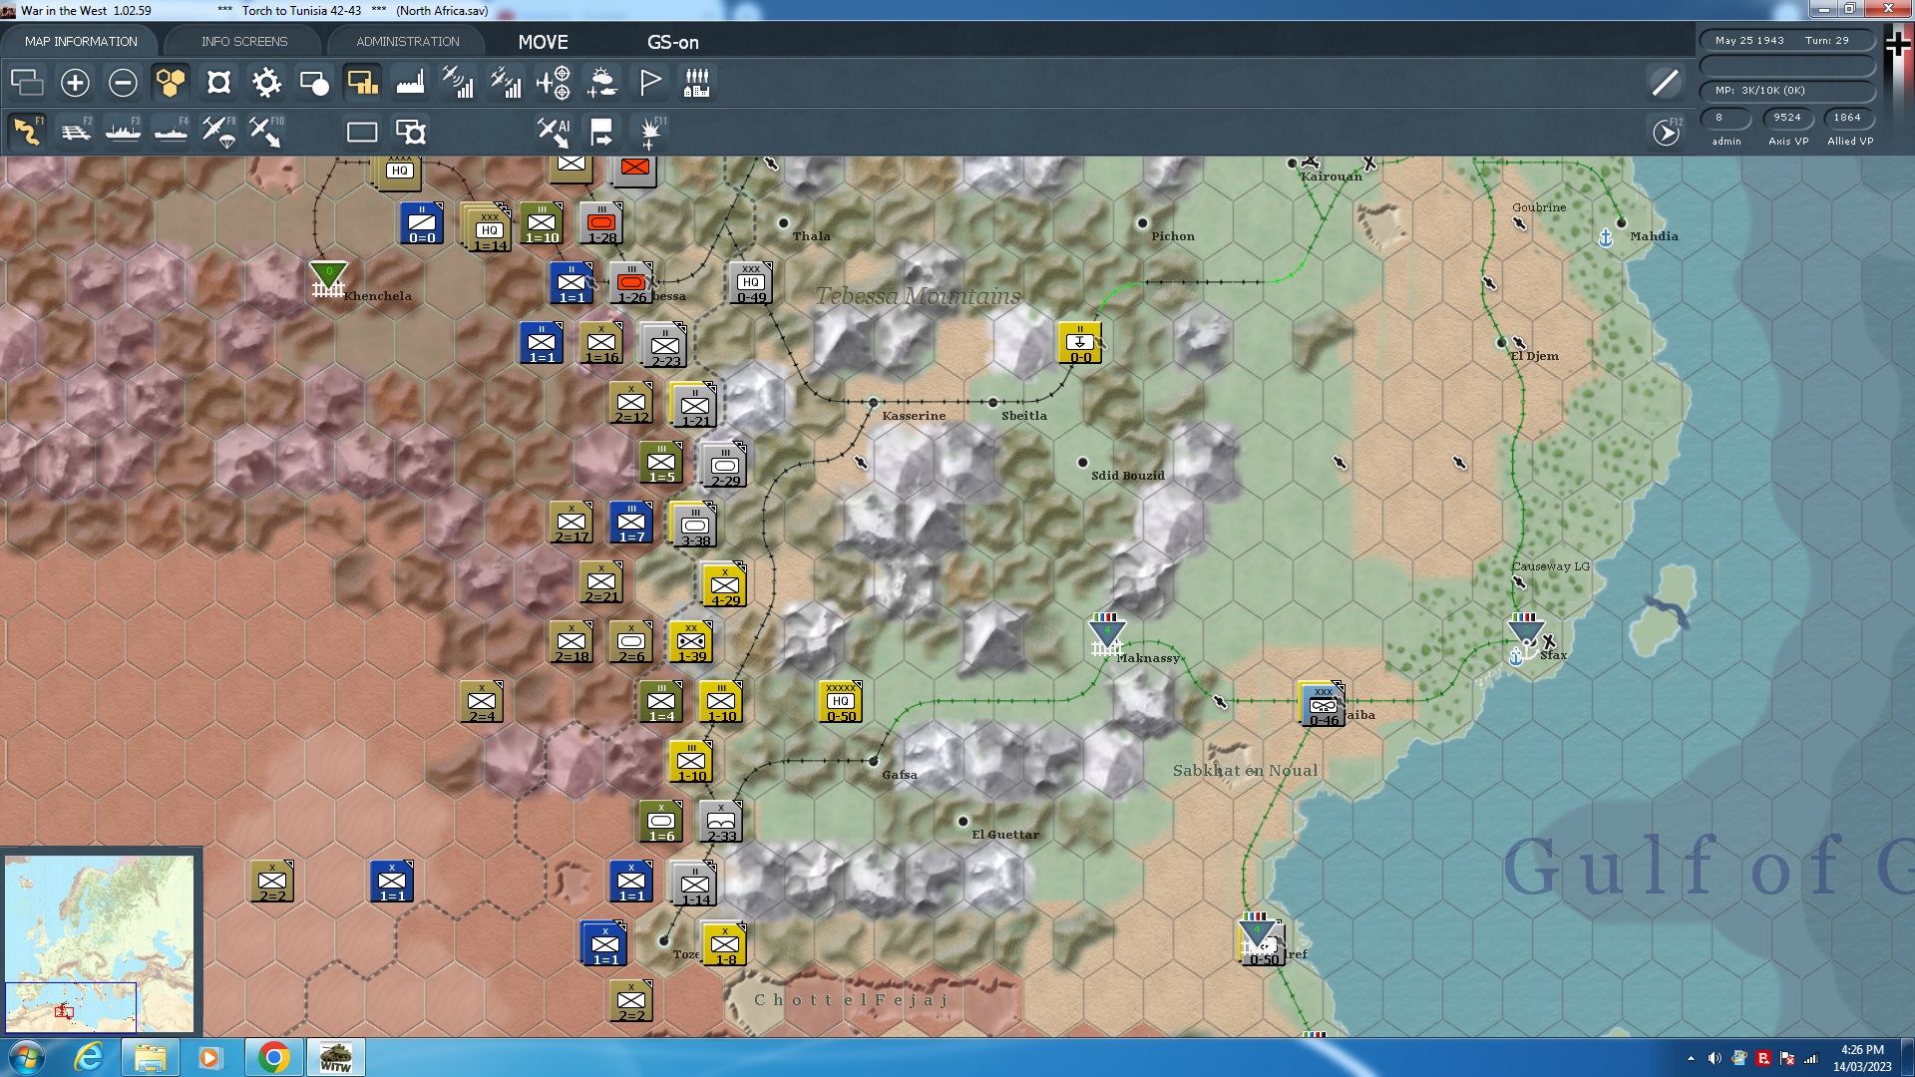1915x1077 pixels.
Task: Open Chrome from the Windows taskbar
Action: pyautogui.click(x=273, y=1057)
